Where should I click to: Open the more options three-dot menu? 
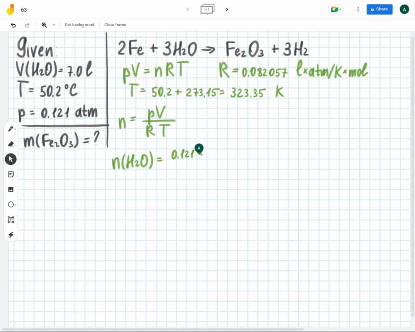358,9
